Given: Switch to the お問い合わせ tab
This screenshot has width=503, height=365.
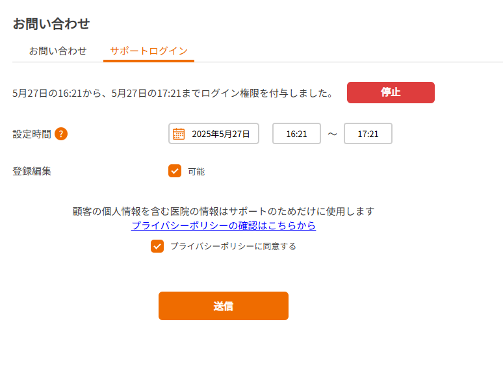Looking at the screenshot, I should (58, 51).
